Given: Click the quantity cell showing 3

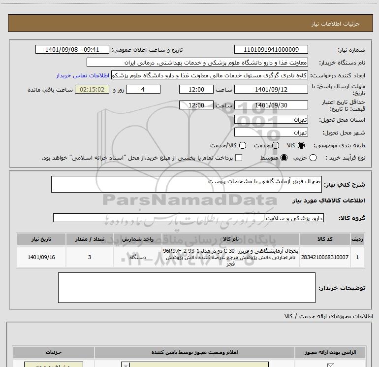Looking at the screenshot, I should click(90, 257).
